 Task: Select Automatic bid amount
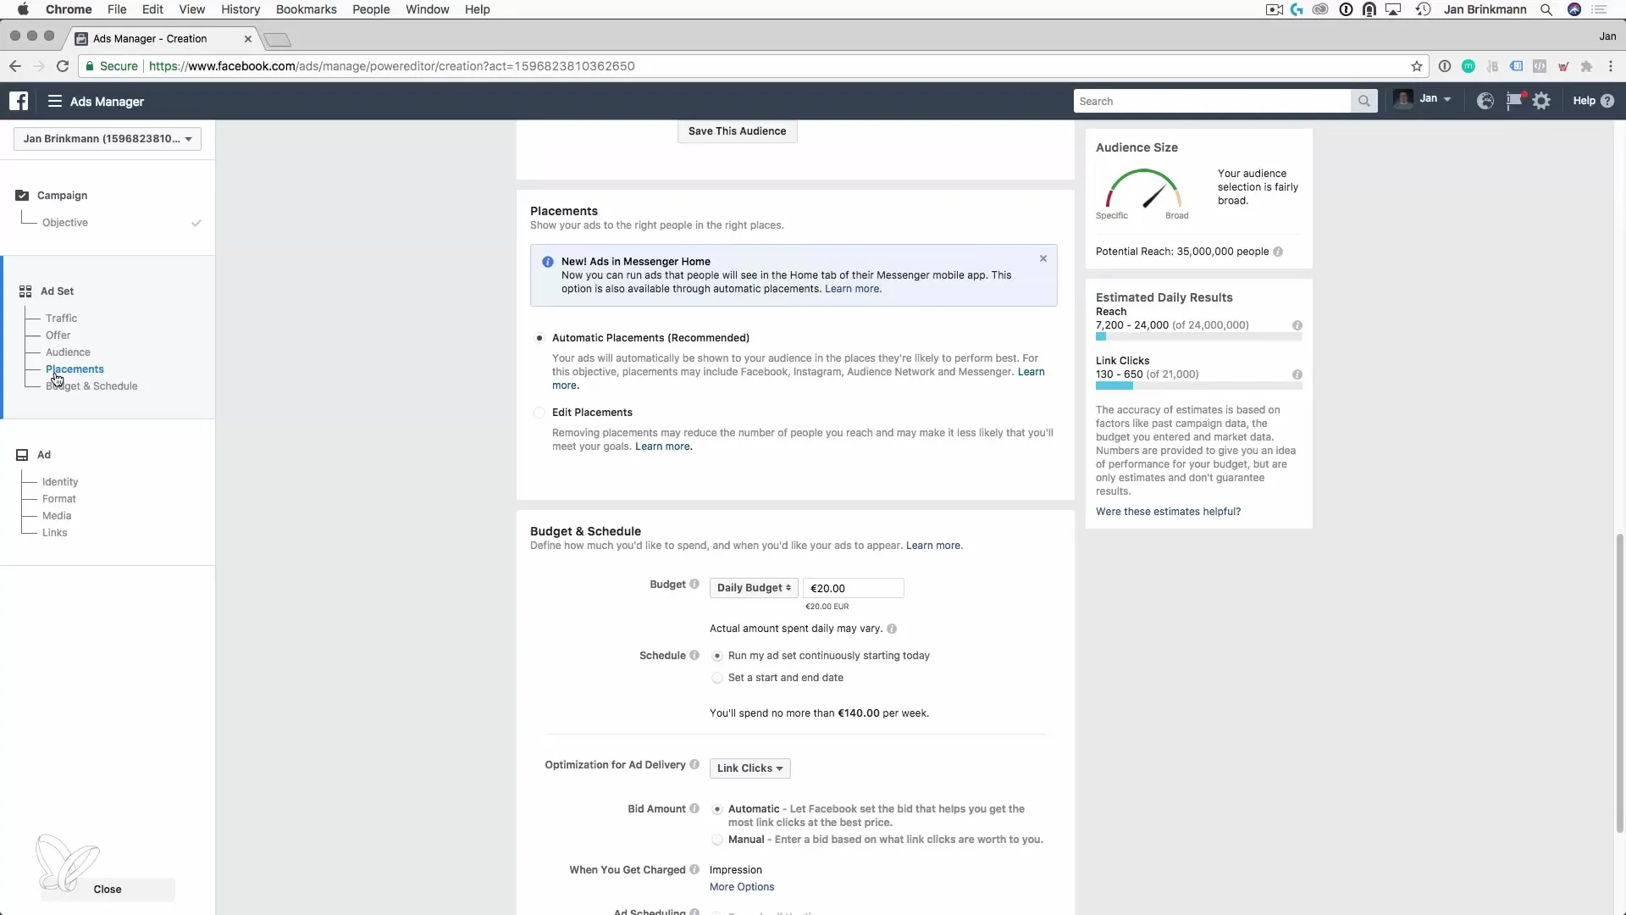[x=717, y=809]
